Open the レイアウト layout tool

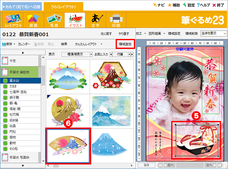point(13,20)
